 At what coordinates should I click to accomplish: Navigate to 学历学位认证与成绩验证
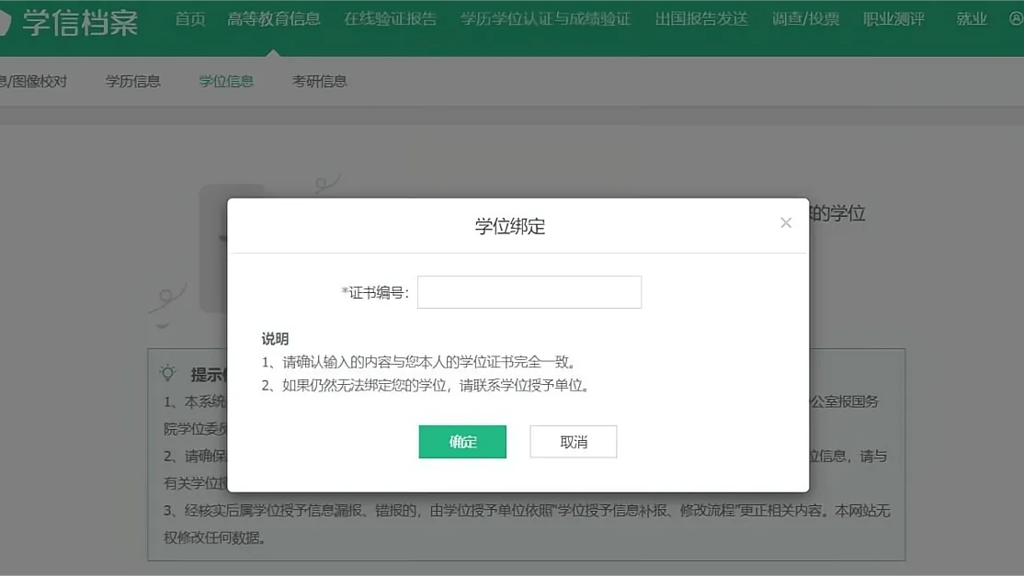(545, 18)
